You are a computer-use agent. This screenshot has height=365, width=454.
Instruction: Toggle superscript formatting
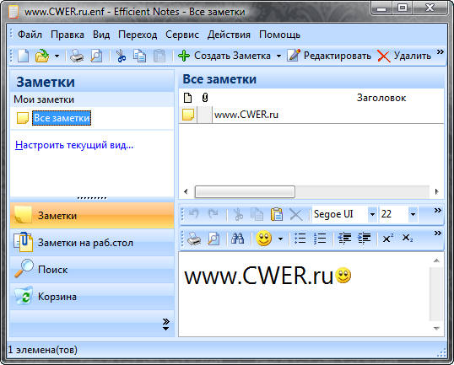tap(387, 239)
